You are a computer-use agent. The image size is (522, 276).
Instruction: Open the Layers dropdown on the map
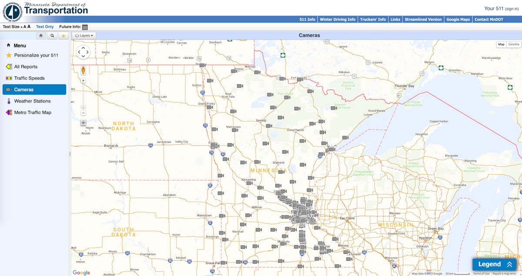(x=84, y=35)
